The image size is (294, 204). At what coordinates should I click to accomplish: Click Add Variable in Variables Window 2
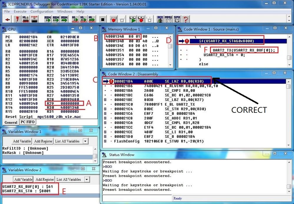click(x=23, y=180)
